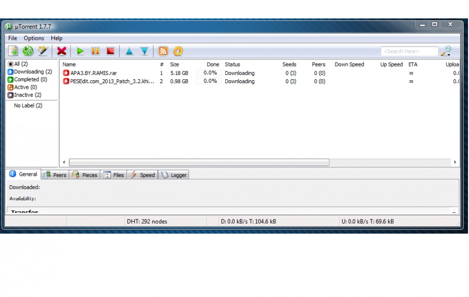The height and width of the screenshot is (297, 469).
Task: Switch to the General tab
Action: (23, 174)
